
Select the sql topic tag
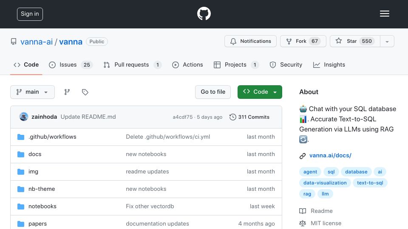[x=331, y=172]
